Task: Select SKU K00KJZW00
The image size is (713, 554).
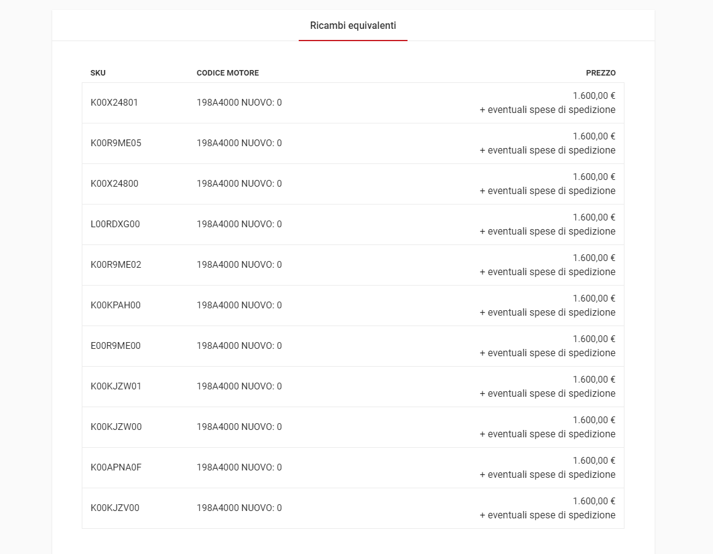Action: pyautogui.click(x=116, y=427)
